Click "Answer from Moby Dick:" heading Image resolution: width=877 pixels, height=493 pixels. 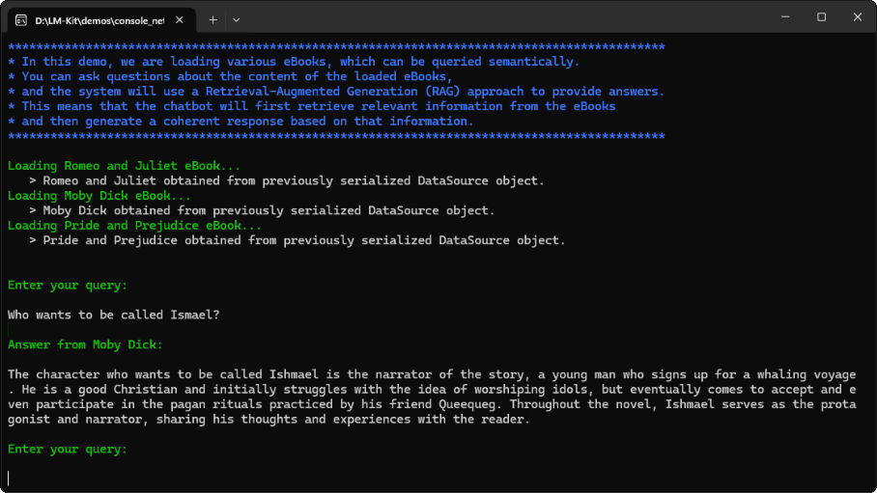click(85, 344)
